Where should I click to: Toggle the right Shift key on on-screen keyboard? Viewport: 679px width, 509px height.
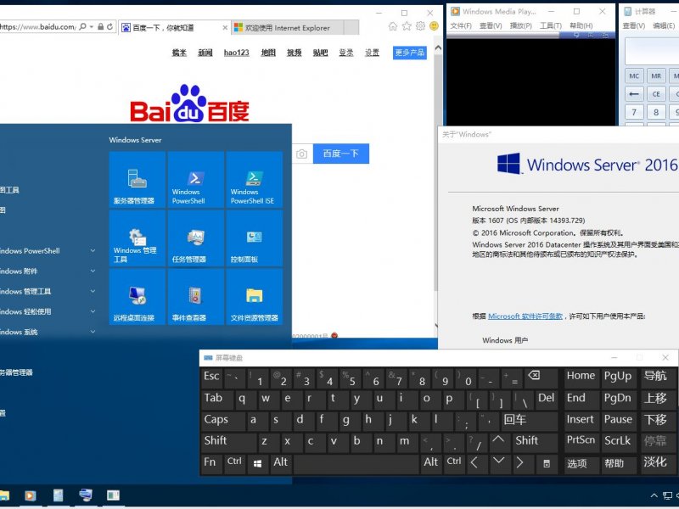535,441
